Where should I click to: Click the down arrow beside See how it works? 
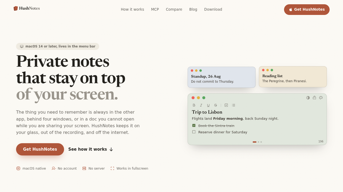[x=111, y=149]
